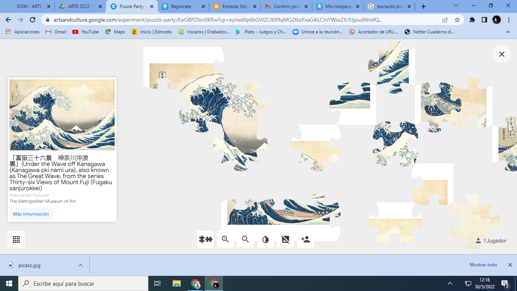Screen dimensions: 517x291
Task: Open File Explorer from the taskbar
Action: tap(177, 283)
